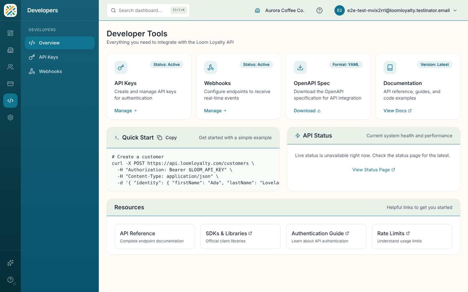The height and width of the screenshot is (292, 468).
Task: Copy the Quick Start code example
Action: pyautogui.click(x=167, y=138)
